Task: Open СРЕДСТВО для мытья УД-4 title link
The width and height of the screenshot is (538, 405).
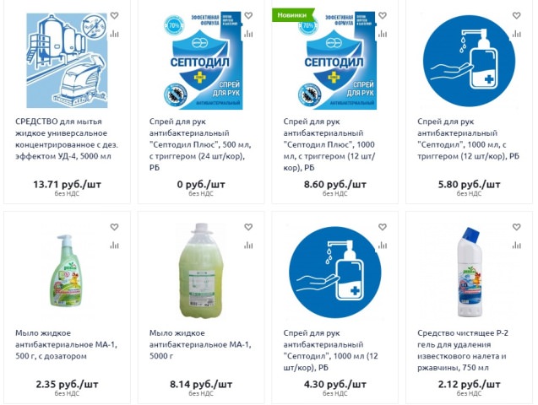Action: tap(67, 138)
